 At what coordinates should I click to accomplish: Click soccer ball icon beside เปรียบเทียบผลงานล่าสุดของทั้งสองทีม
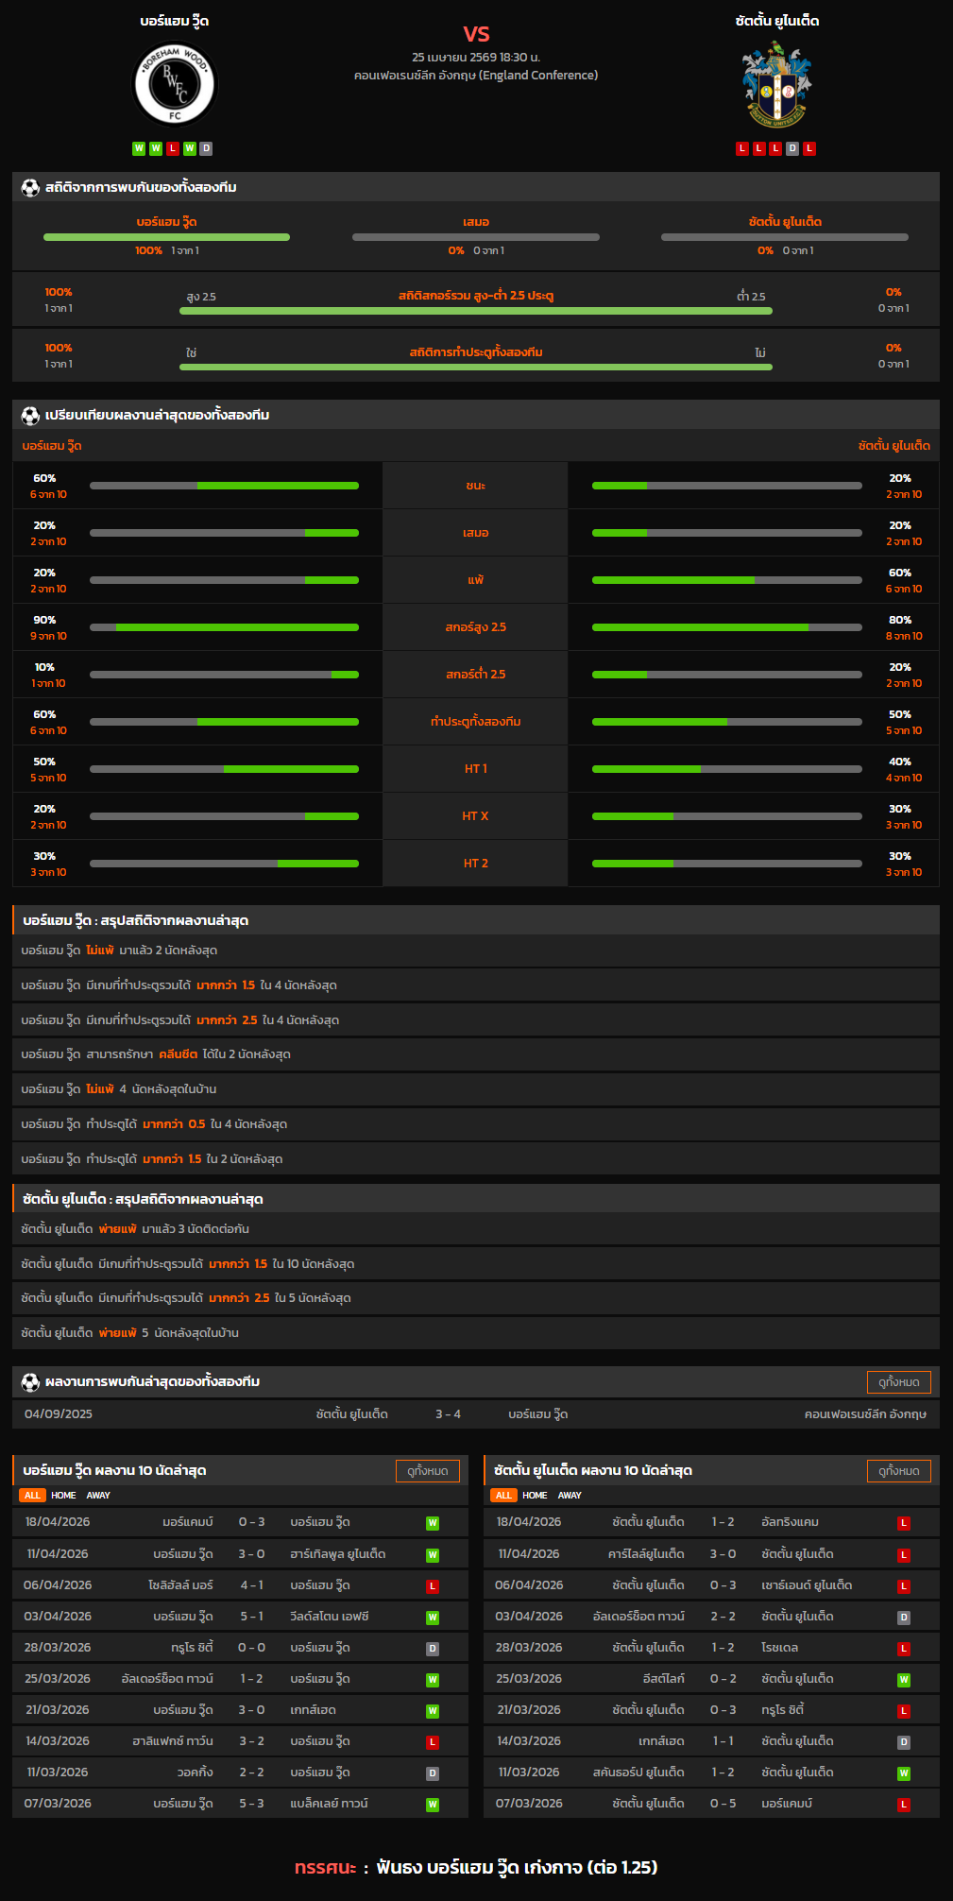[x=30, y=416]
